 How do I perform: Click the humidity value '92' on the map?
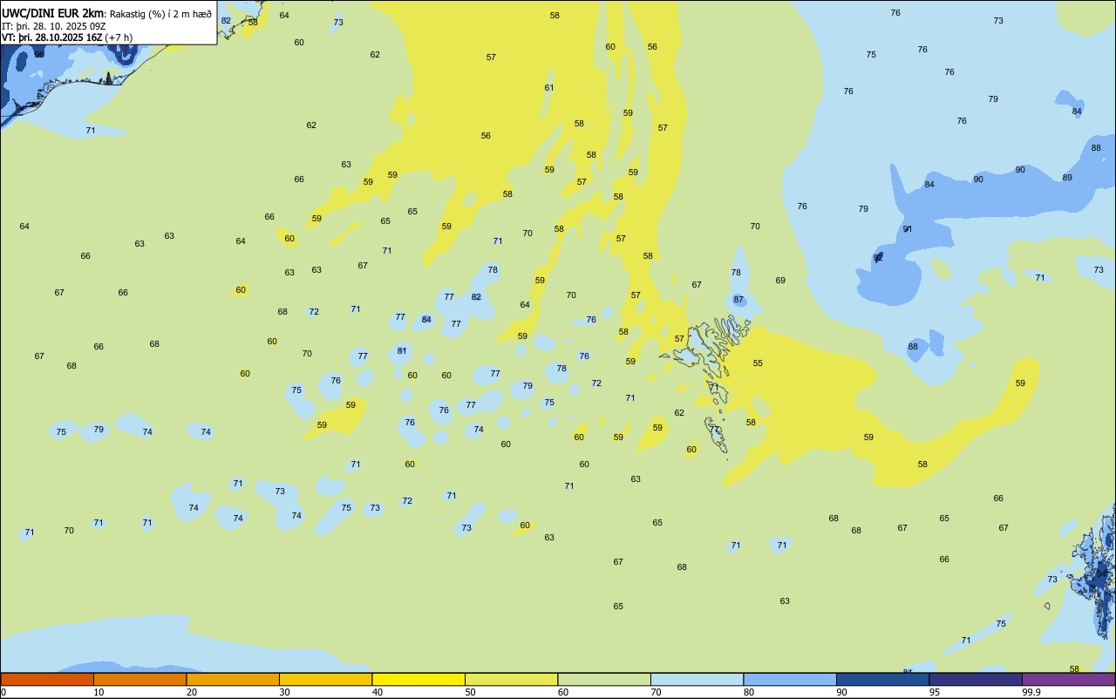point(878,258)
